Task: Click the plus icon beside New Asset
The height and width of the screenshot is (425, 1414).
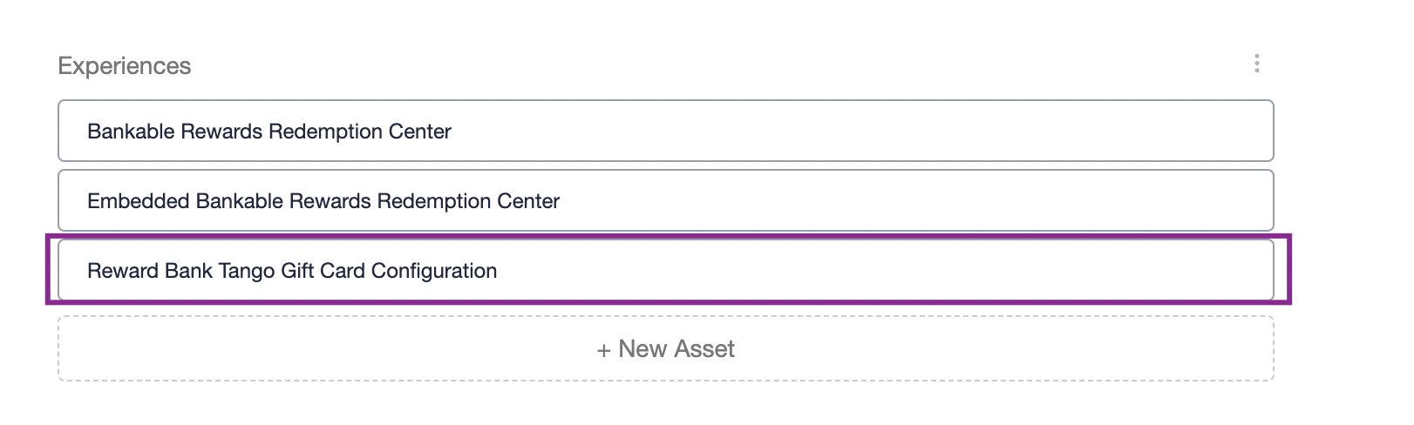Action: coord(603,350)
